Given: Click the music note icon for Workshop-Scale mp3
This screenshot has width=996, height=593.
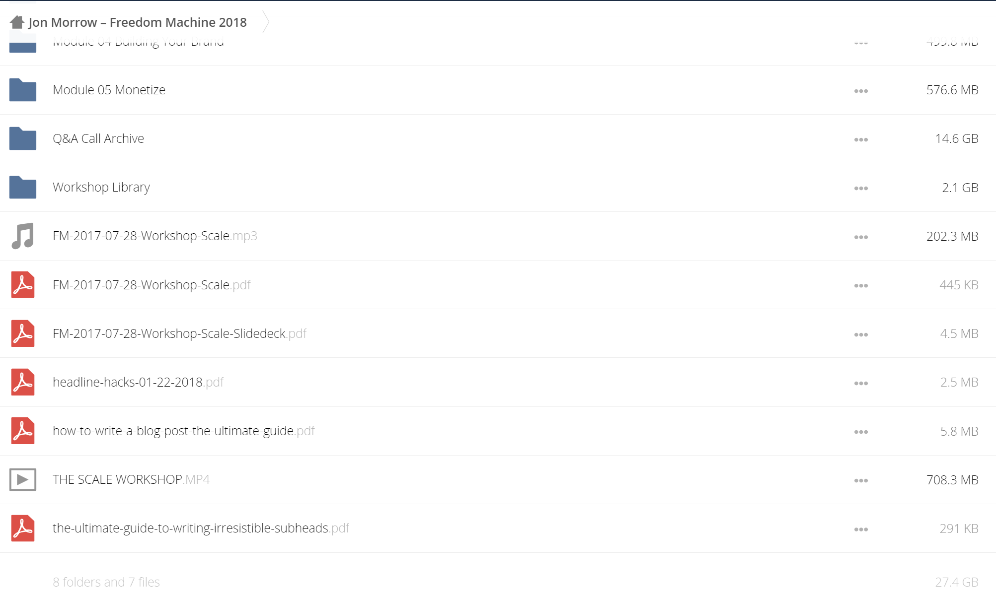Looking at the screenshot, I should coord(23,236).
